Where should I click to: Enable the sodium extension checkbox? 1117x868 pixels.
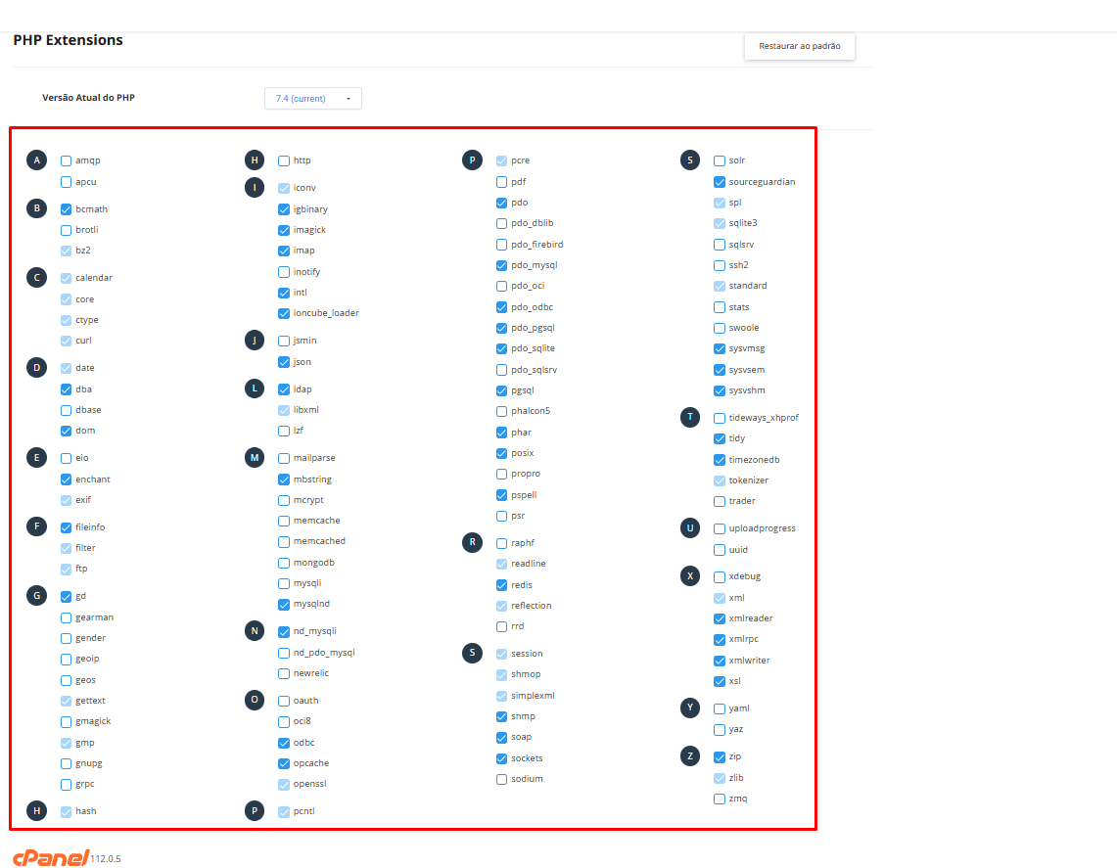pos(502,779)
